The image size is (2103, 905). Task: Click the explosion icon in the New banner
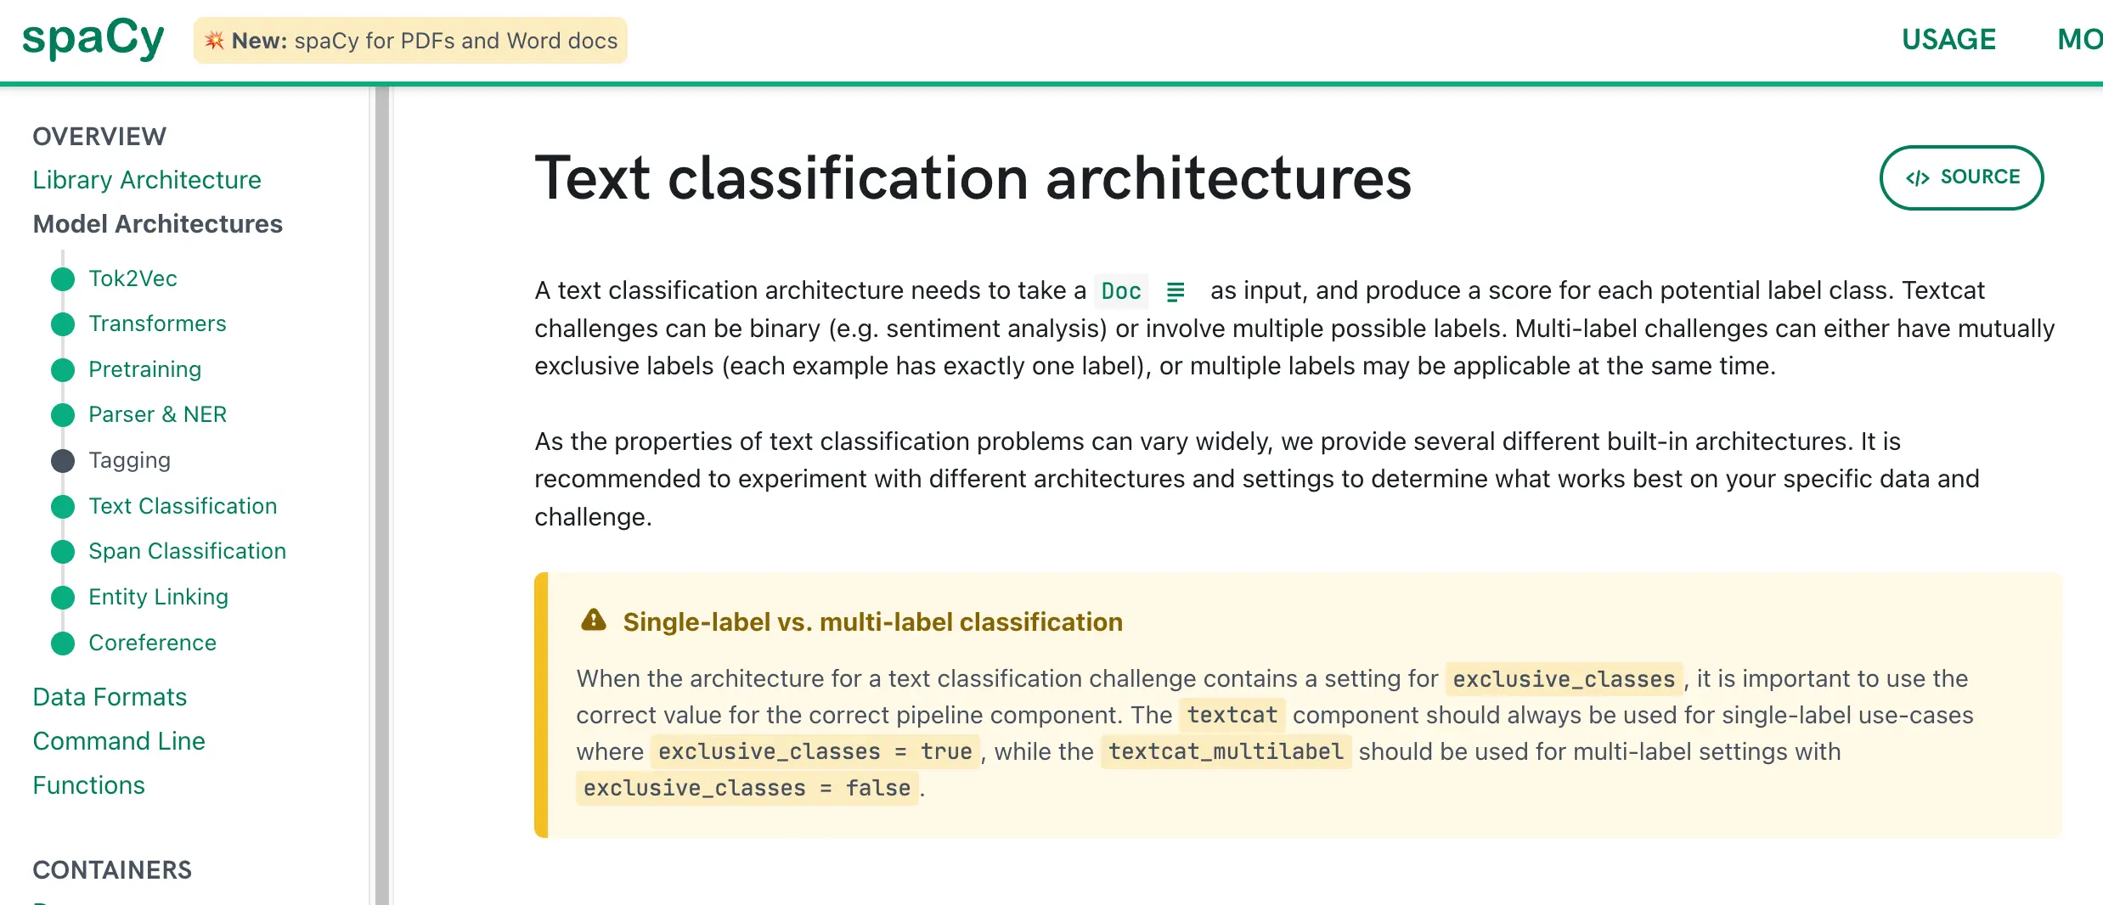214,41
